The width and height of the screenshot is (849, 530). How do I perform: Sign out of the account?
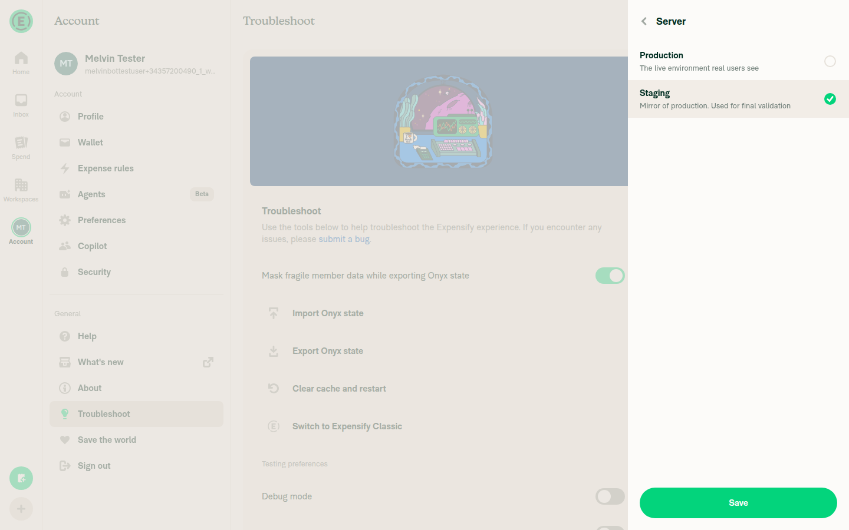click(x=136, y=466)
